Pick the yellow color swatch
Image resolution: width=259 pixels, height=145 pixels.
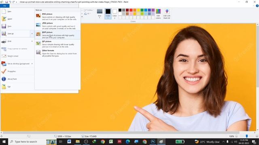[x=138, y=10]
